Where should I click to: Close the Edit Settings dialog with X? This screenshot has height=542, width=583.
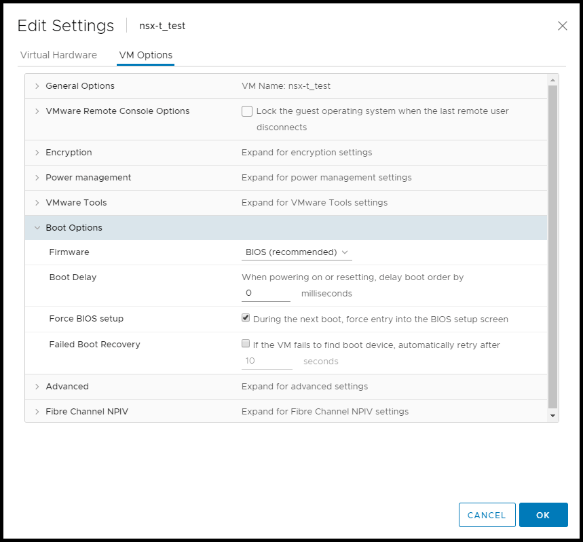click(x=562, y=26)
